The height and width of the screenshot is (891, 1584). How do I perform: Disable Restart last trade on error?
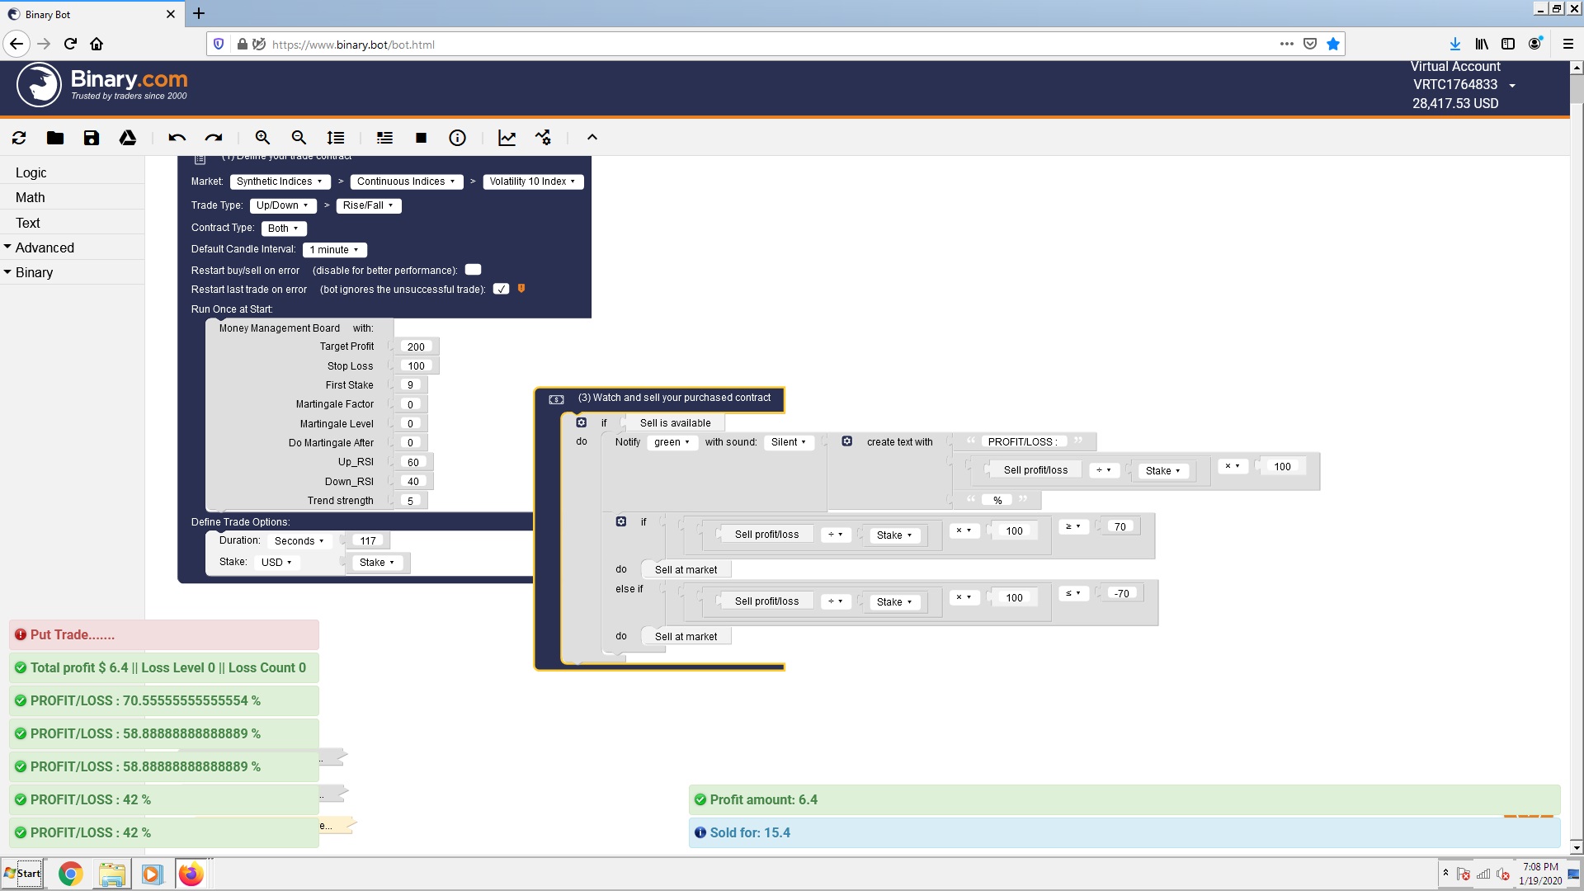(x=501, y=289)
